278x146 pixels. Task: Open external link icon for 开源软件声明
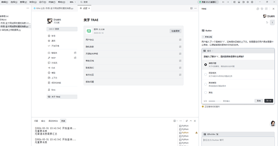[x=180, y=53]
